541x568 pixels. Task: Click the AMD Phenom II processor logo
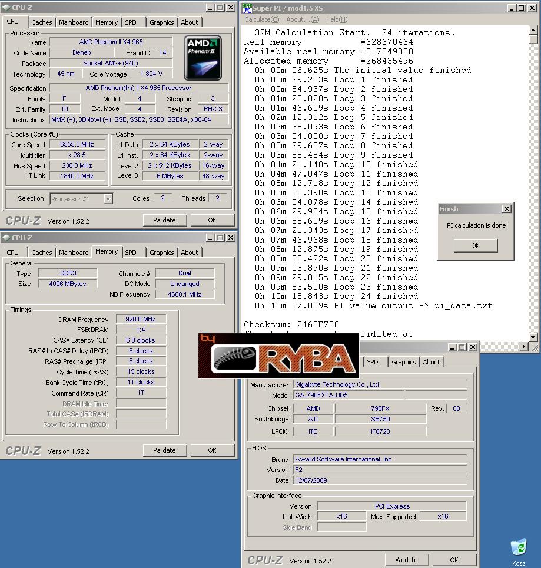pyautogui.click(x=203, y=58)
